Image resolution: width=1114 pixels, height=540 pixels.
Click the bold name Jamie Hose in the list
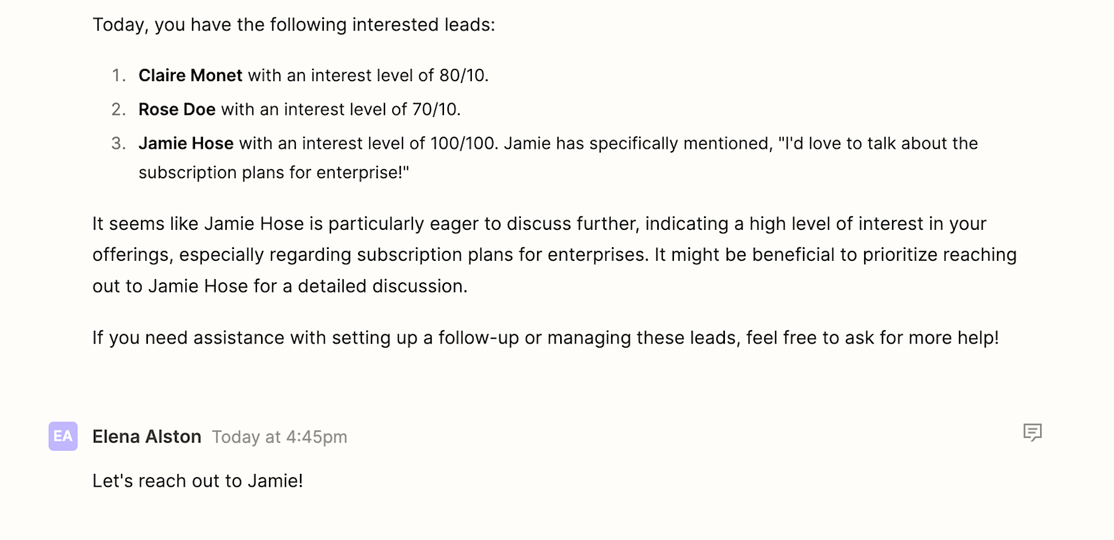186,143
